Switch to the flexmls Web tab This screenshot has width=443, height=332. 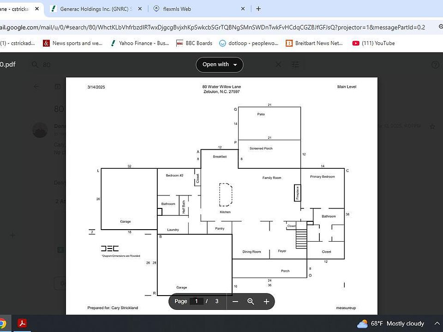pos(194,9)
